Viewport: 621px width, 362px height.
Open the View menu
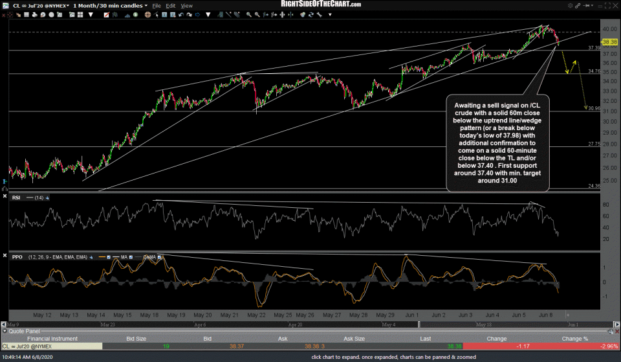(186, 6)
